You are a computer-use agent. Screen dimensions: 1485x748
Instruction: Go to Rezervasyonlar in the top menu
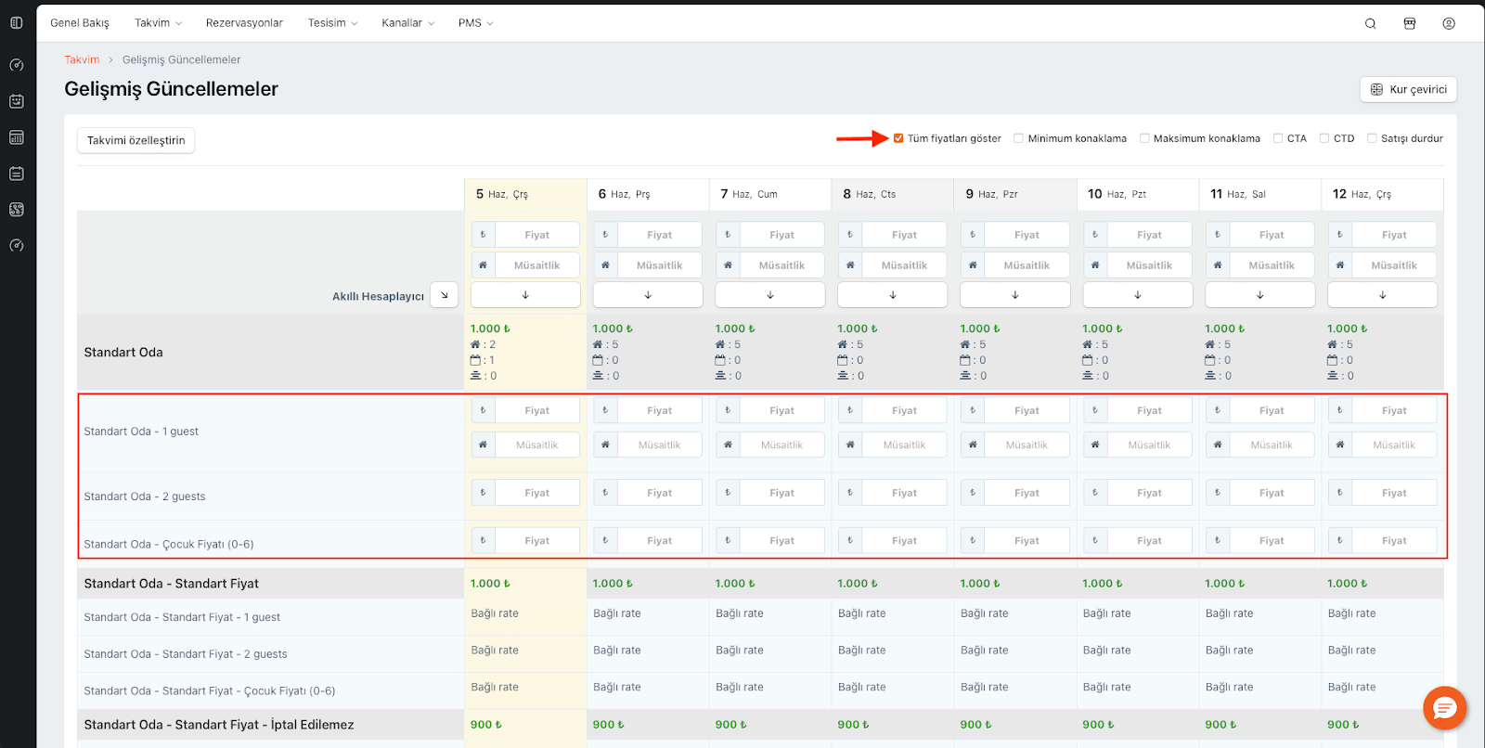click(x=244, y=23)
